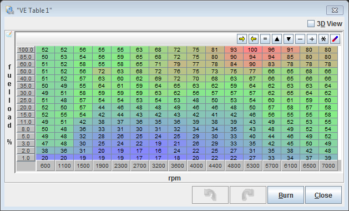This screenshot has width=349, height=211.
Task: Select the 100.0 fuel load row header
Action: (26, 49)
